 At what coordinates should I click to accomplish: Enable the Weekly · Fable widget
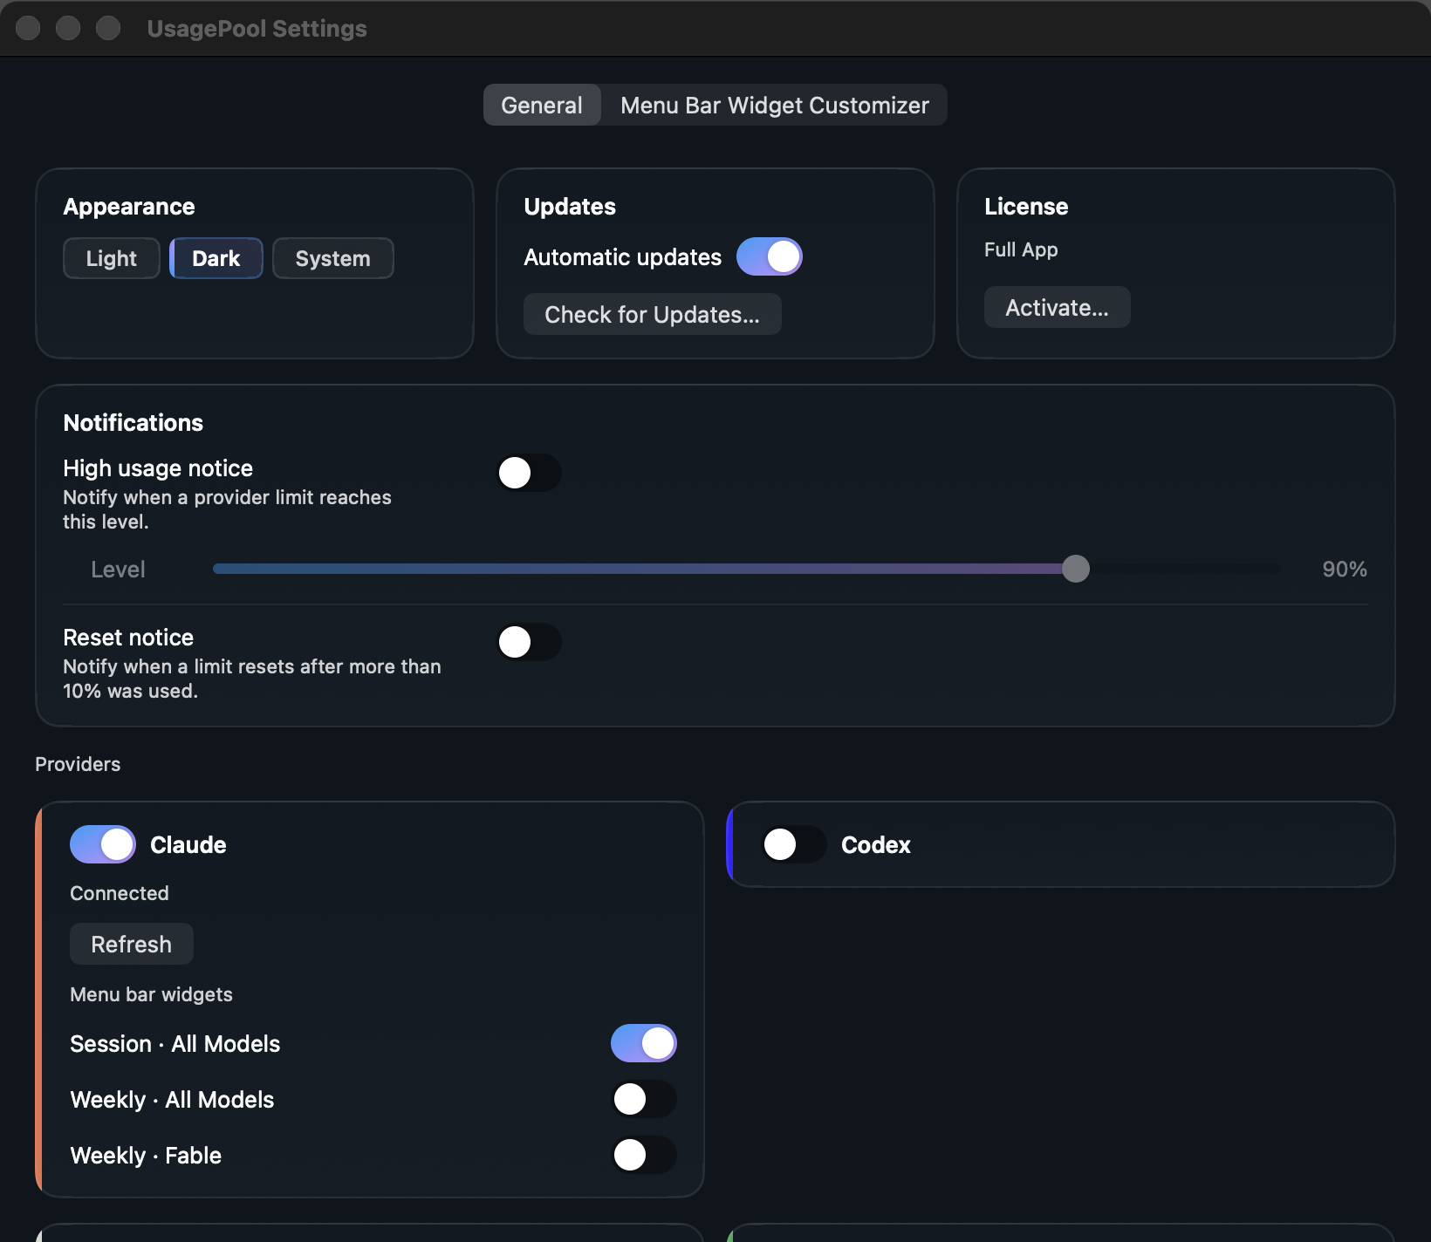[x=644, y=1155]
